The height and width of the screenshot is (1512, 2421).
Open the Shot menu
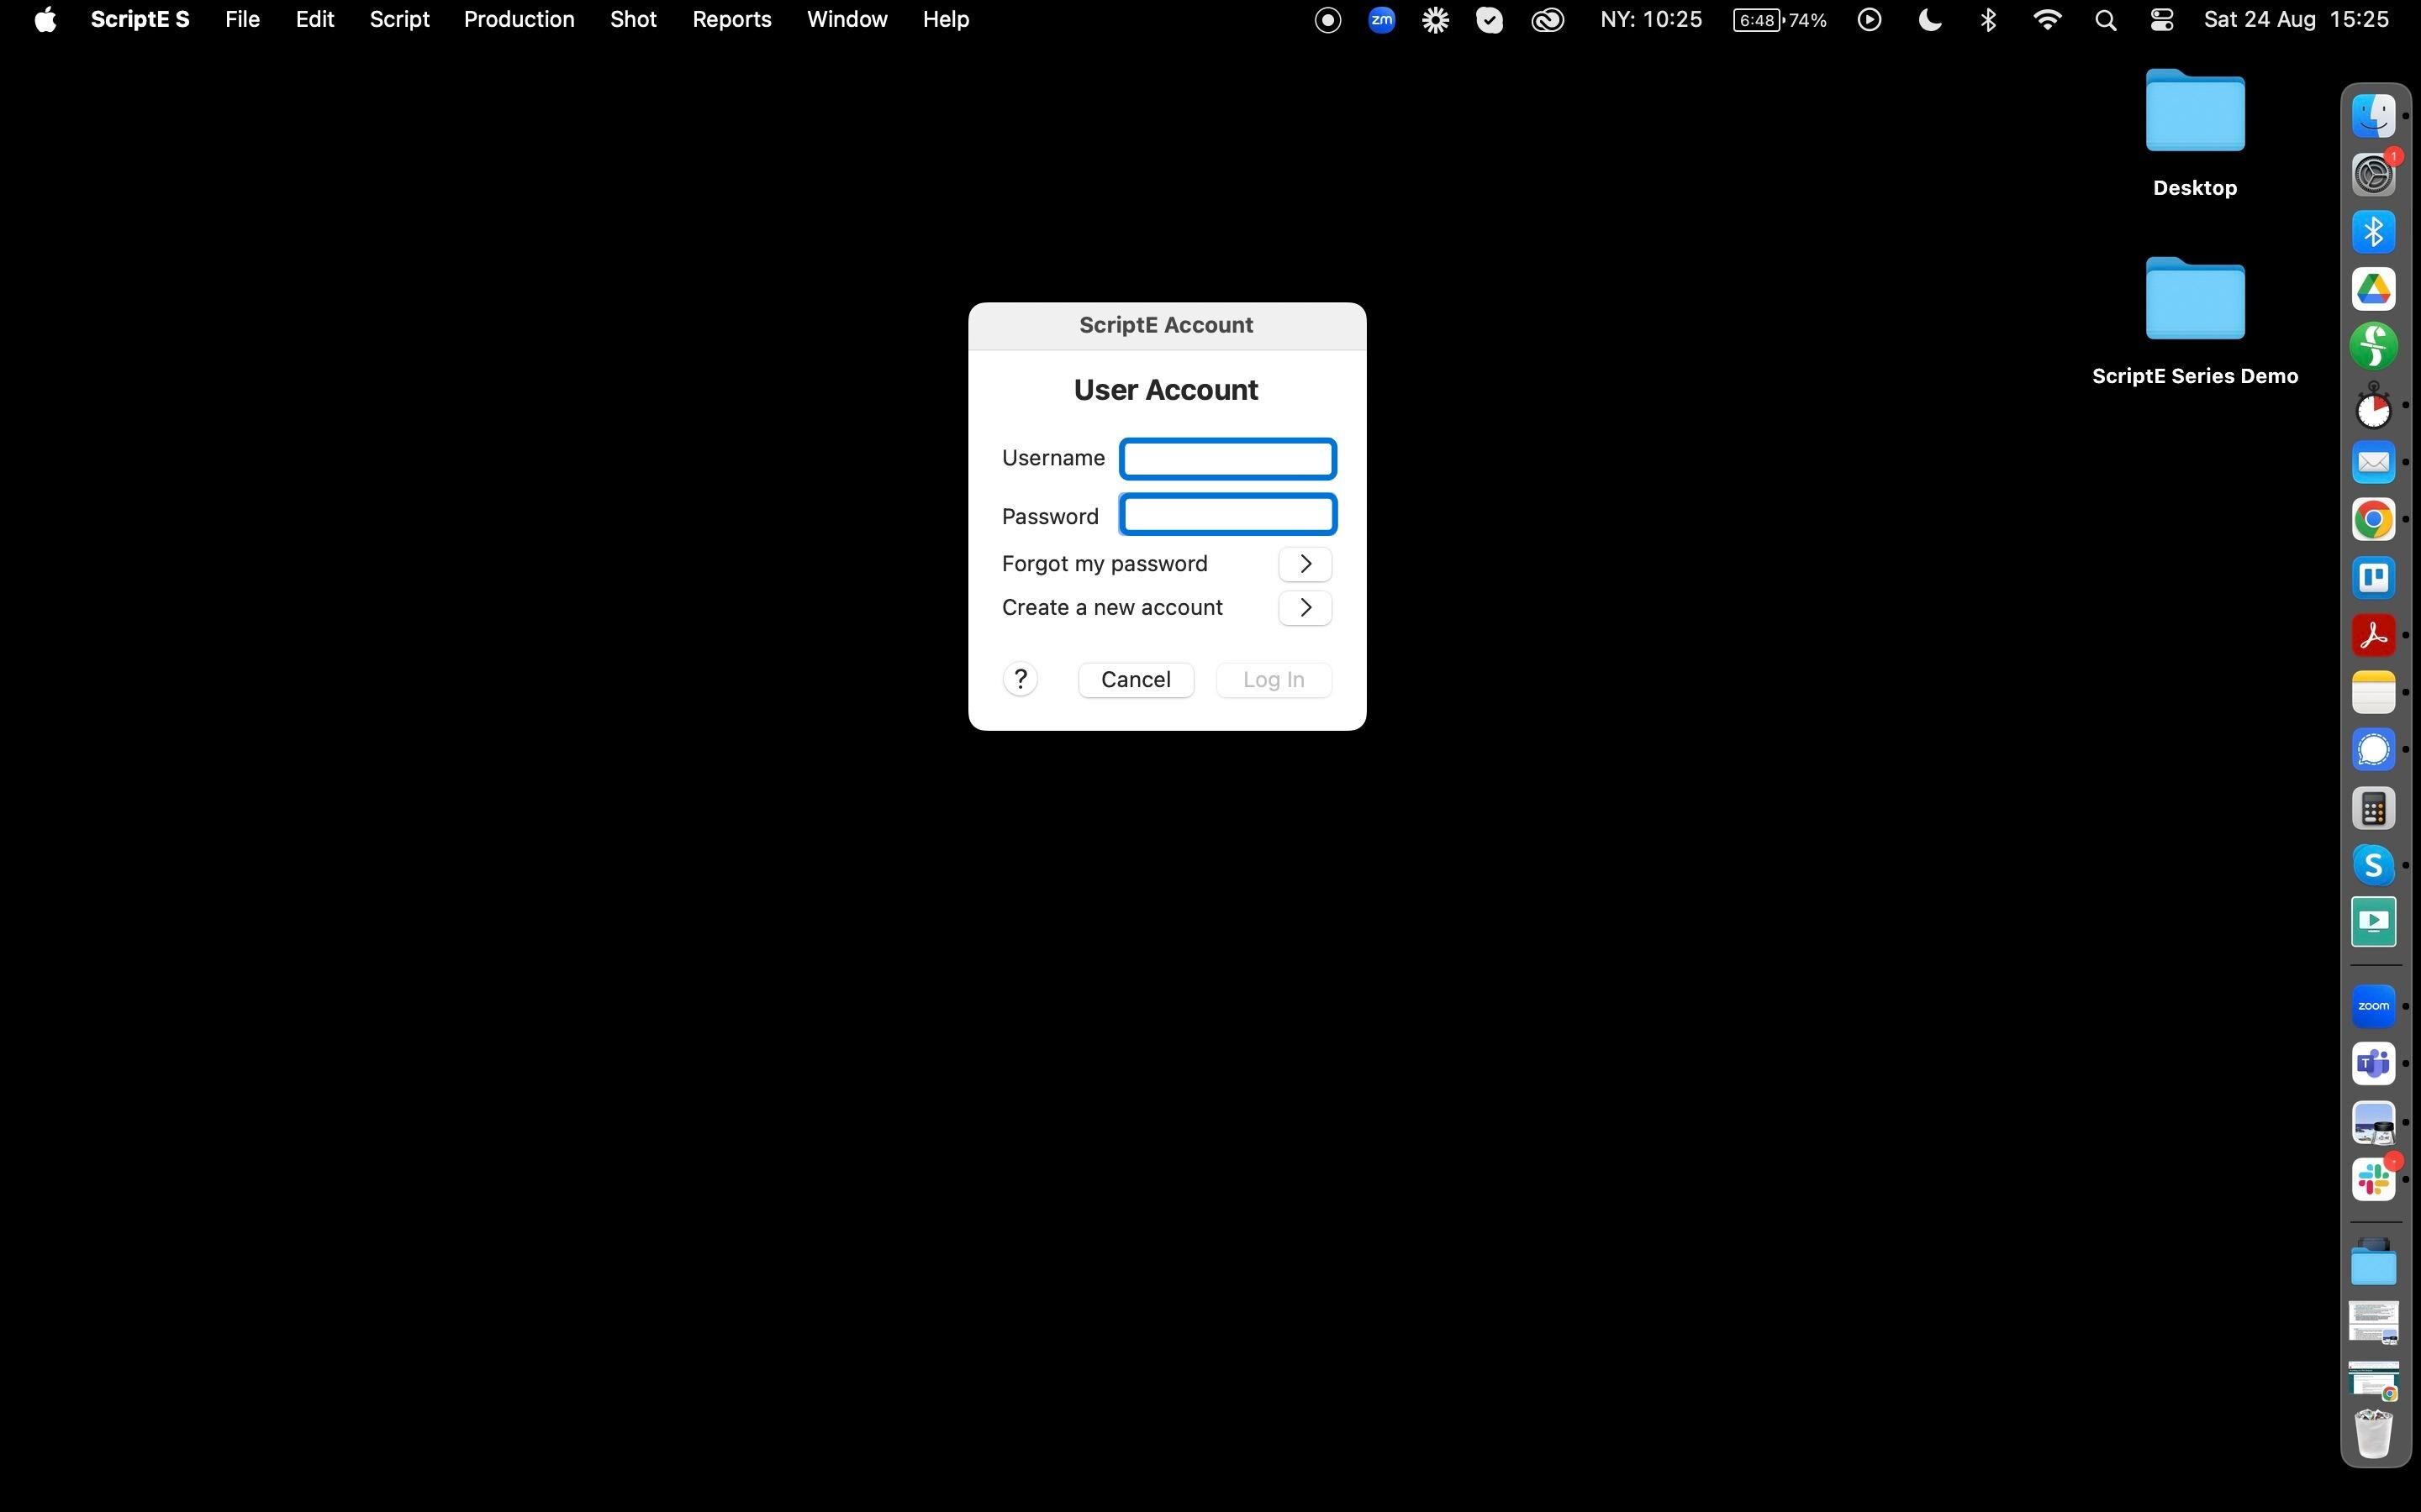coord(633,20)
